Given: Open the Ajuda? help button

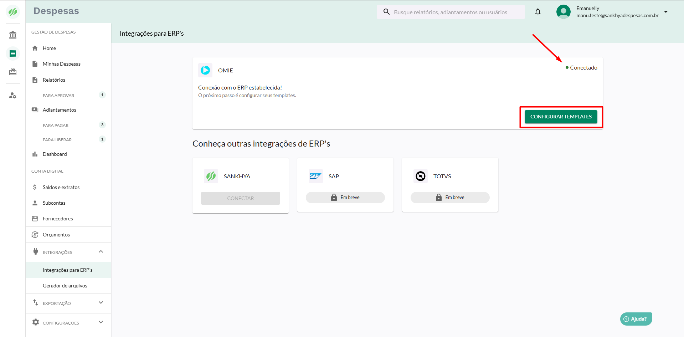Looking at the screenshot, I should click(x=636, y=319).
